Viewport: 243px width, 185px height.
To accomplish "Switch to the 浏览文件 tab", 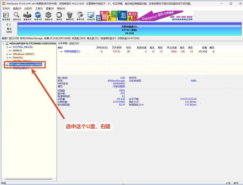I will pyautogui.click(x=74, y=43).
